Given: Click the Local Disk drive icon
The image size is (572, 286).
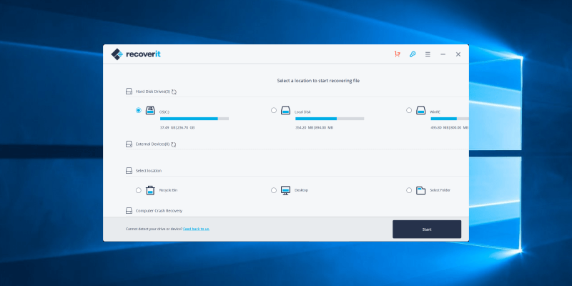Looking at the screenshot, I should 285,110.
